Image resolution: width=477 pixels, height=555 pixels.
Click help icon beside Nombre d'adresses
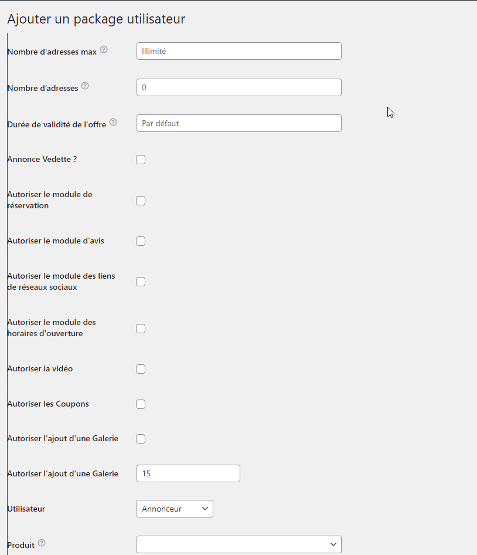coord(85,86)
